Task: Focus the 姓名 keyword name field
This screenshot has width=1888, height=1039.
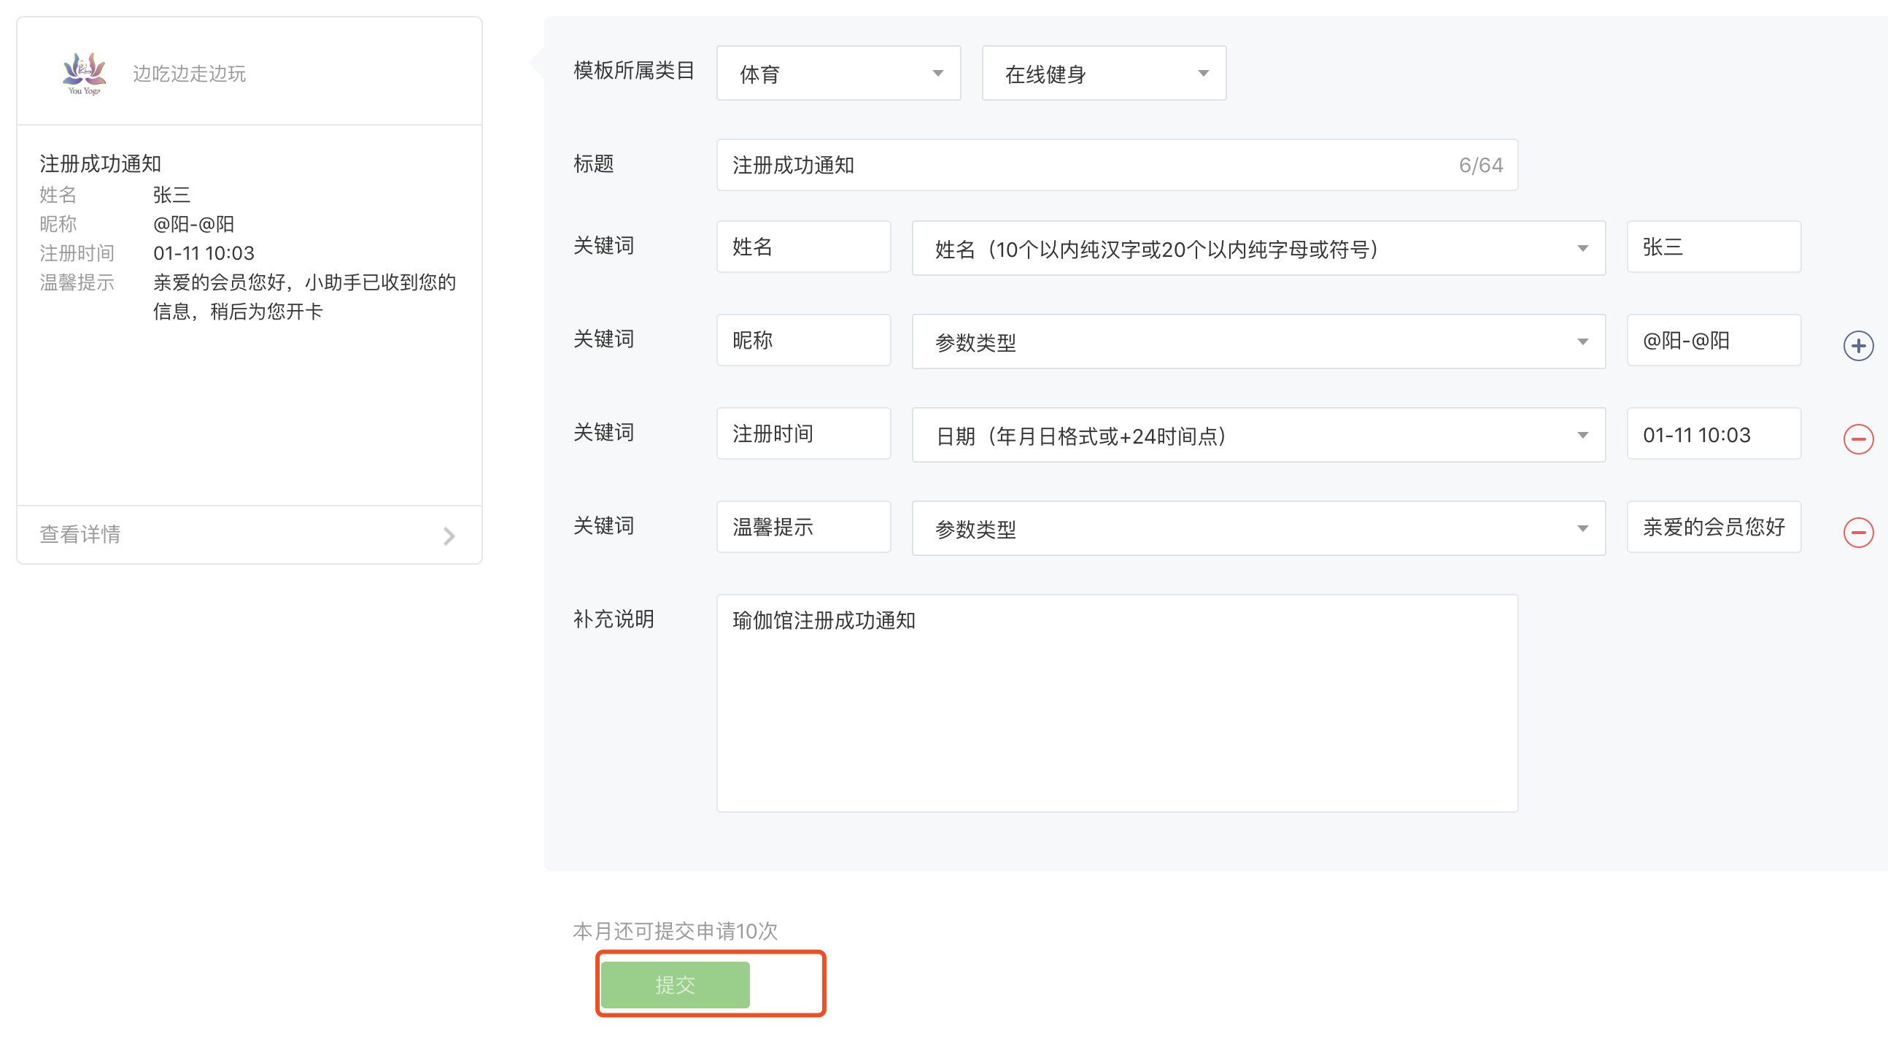Action: pos(803,247)
